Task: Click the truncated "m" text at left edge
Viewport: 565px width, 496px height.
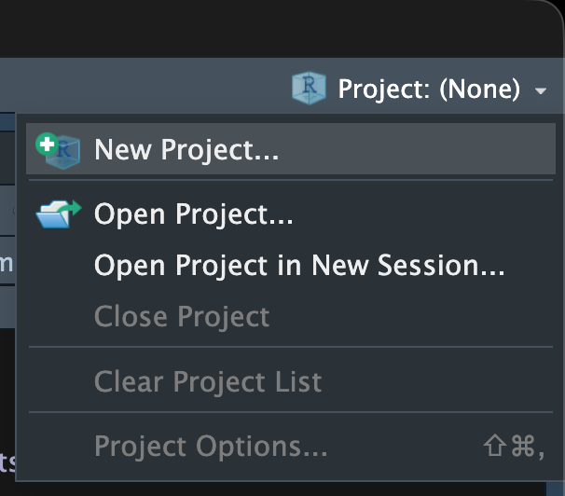Action: coord(6,264)
